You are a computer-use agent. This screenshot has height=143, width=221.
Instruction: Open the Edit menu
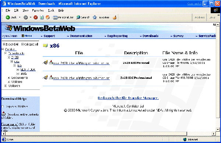coord(16,10)
